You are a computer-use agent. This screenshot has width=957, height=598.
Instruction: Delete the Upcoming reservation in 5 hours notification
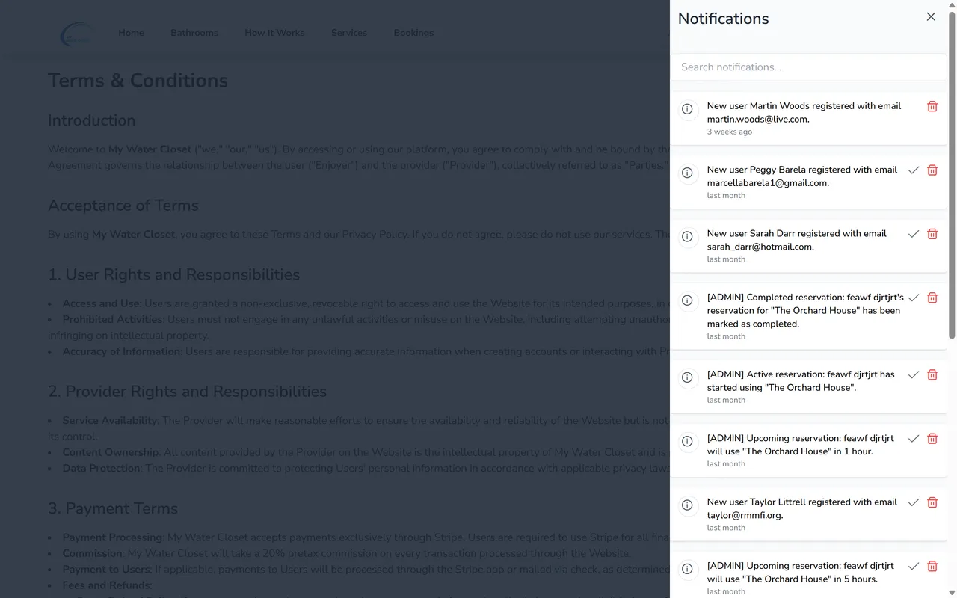(932, 566)
